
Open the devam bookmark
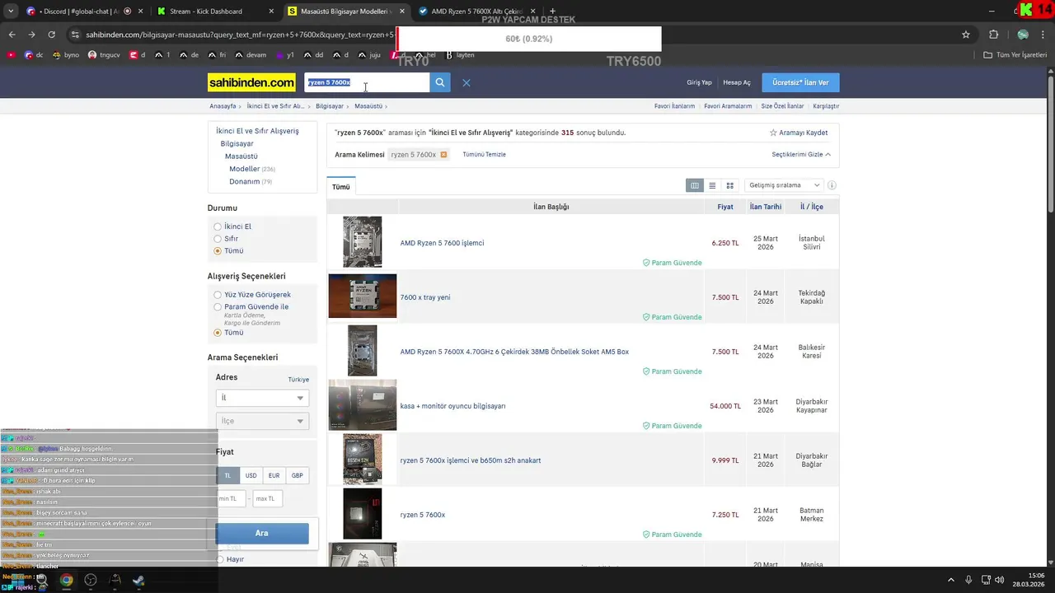click(x=251, y=55)
